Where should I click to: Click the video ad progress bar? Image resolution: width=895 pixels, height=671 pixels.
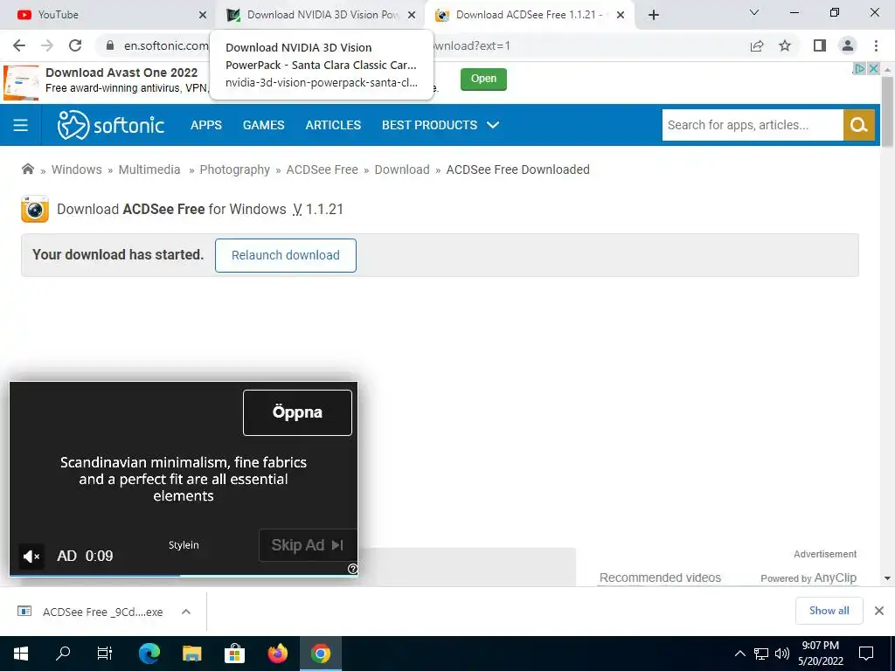tap(184, 575)
